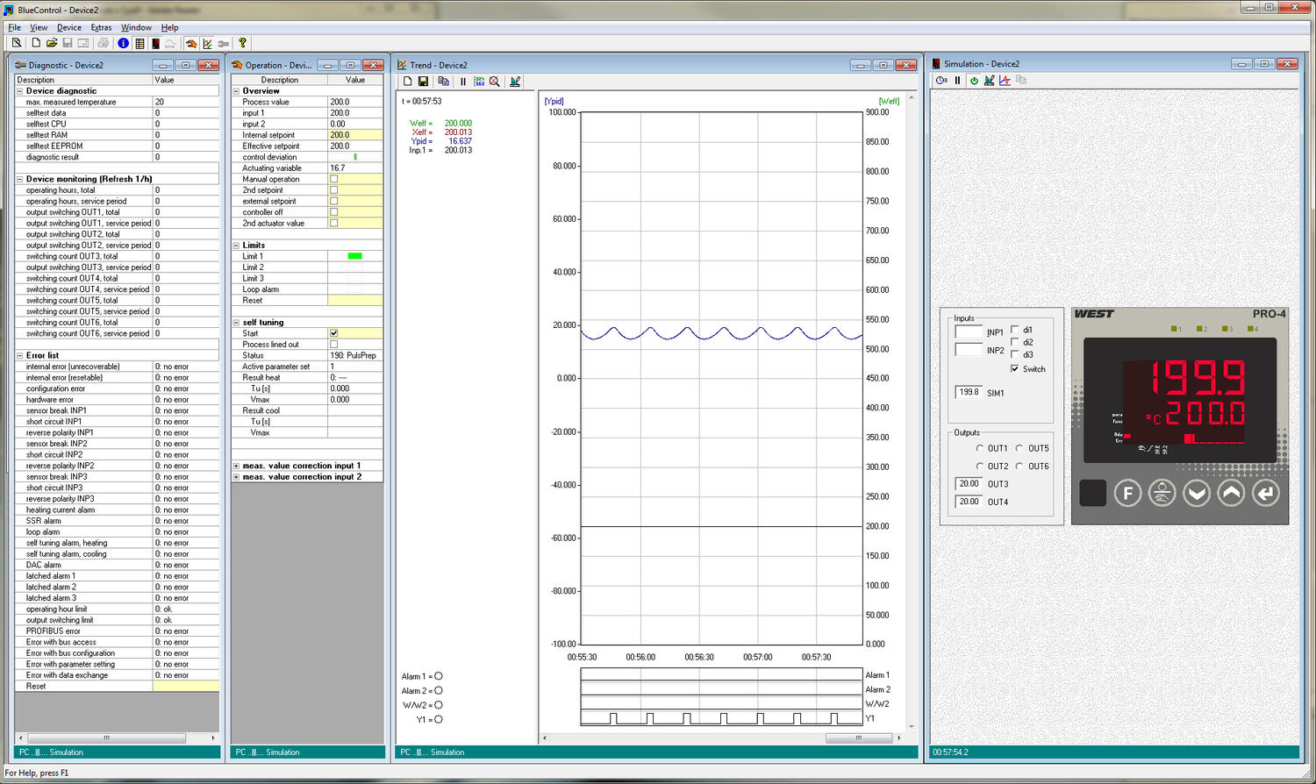Viewport: 1316px width, 784px height.
Task: Click the save icon in Trend toolbar
Action: coord(424,82)
